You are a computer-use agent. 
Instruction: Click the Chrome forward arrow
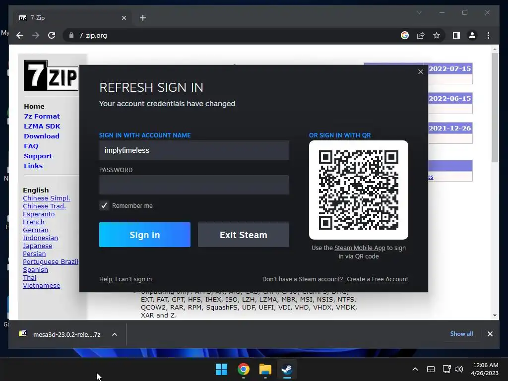(36, 35)
